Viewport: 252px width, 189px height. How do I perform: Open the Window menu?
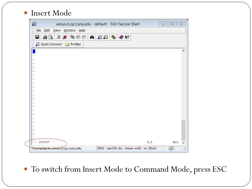tap(70, 30)
